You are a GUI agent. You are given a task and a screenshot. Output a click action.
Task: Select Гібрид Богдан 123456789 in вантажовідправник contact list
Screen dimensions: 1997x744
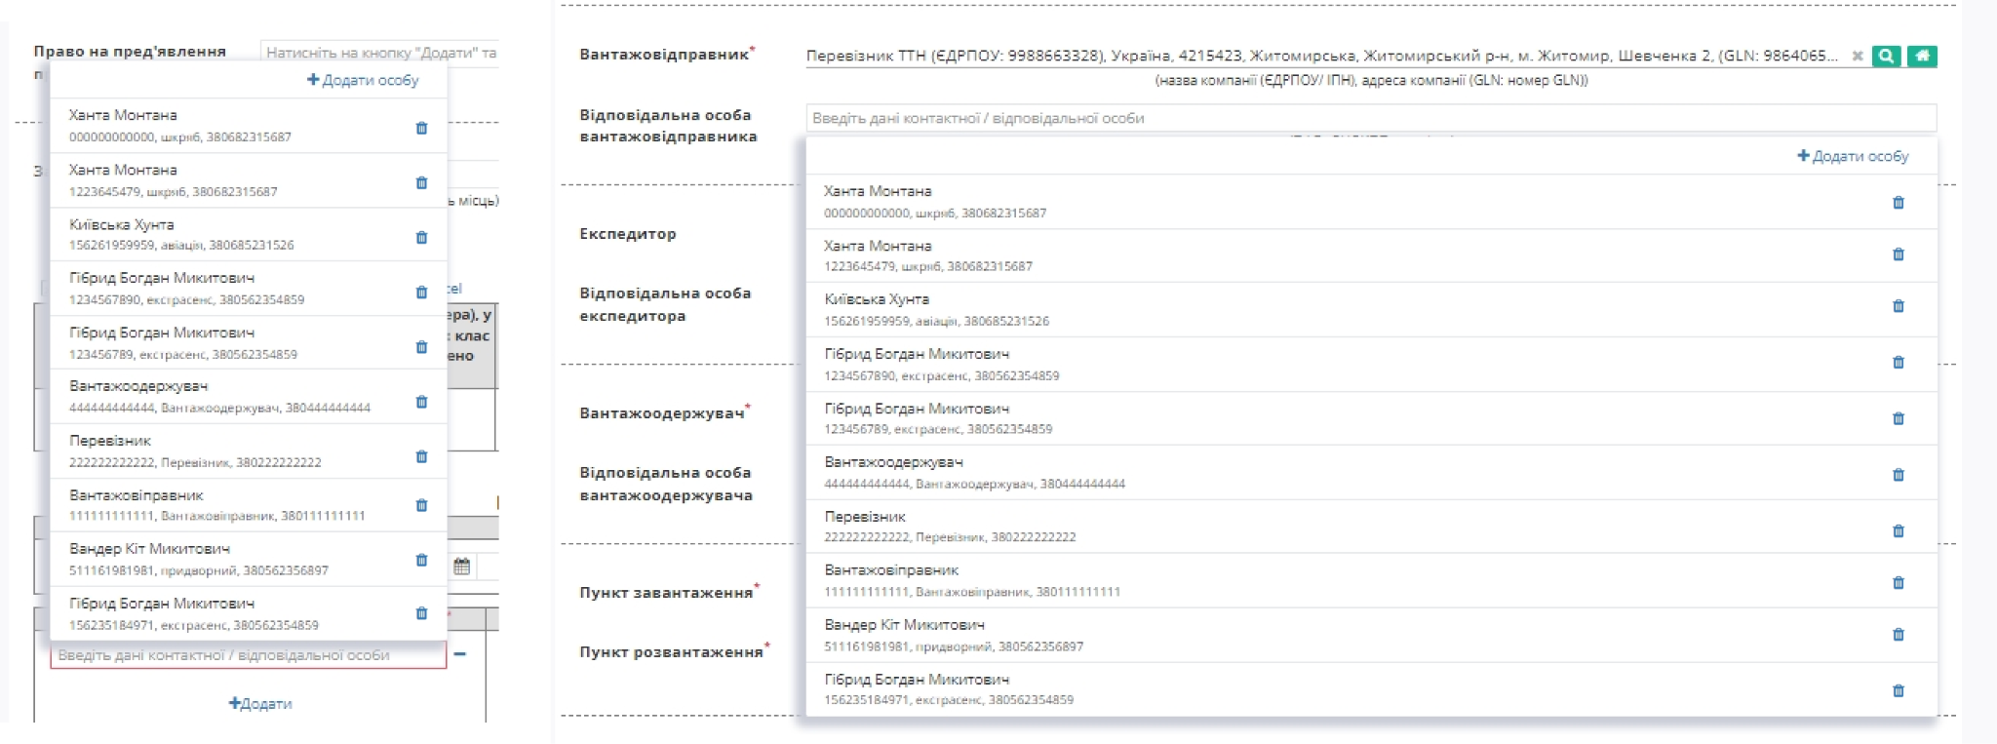(x=1372, y=418)
